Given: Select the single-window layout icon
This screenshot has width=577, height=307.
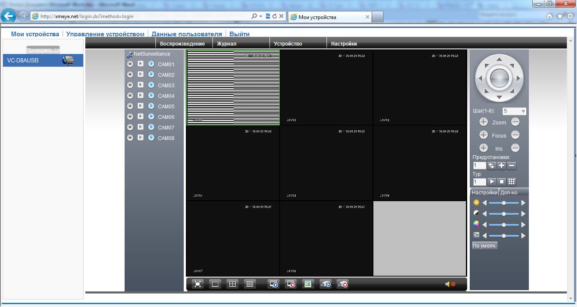Looking at the screenshot, I should (x=215, y=284).
